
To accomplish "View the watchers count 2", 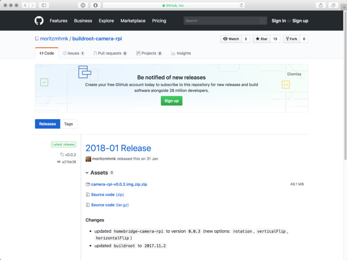I will (246, 39).
